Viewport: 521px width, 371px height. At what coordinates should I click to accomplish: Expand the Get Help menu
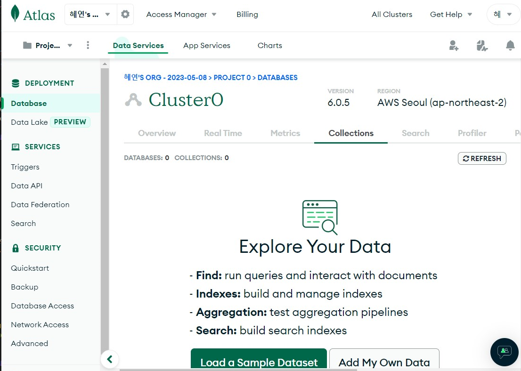click(451, 14)
